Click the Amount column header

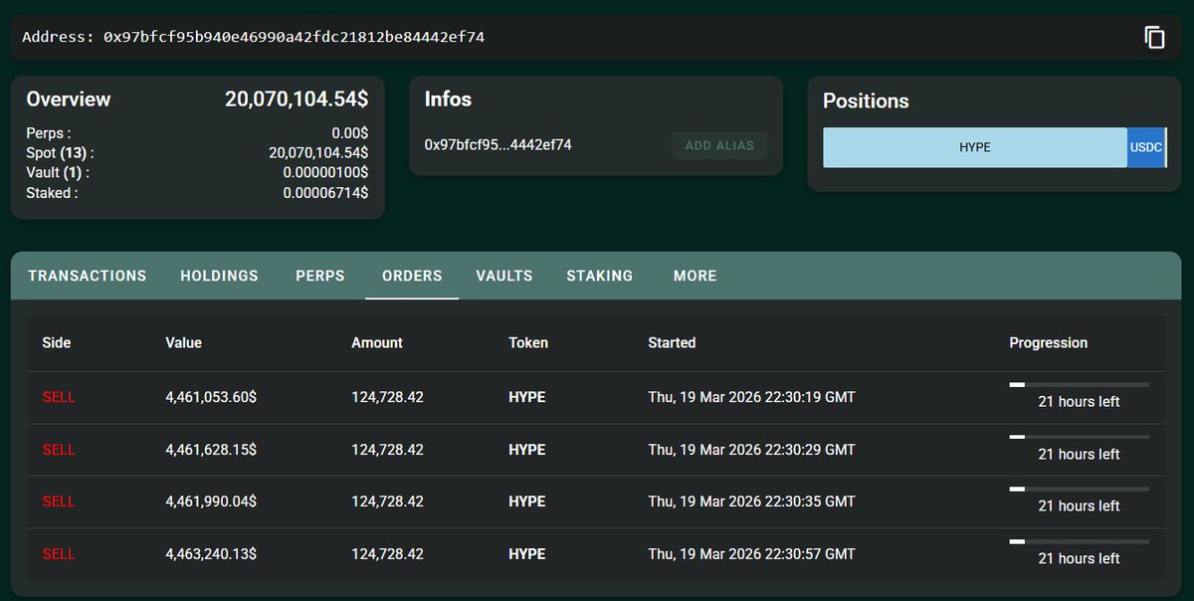pos(377,342)
